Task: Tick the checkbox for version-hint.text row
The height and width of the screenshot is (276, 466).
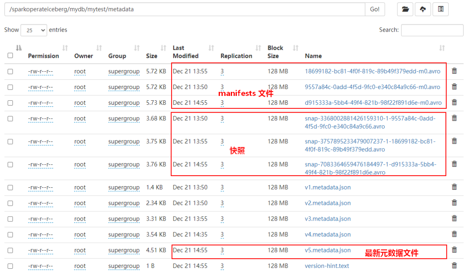Action: click(10, 266)
